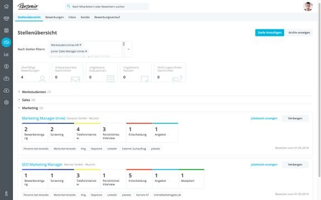This screenshot has width=321, height=200.
Task: Open SEO Marketing Manager Entscheidung stage with 5
Action: coord(139,179)
